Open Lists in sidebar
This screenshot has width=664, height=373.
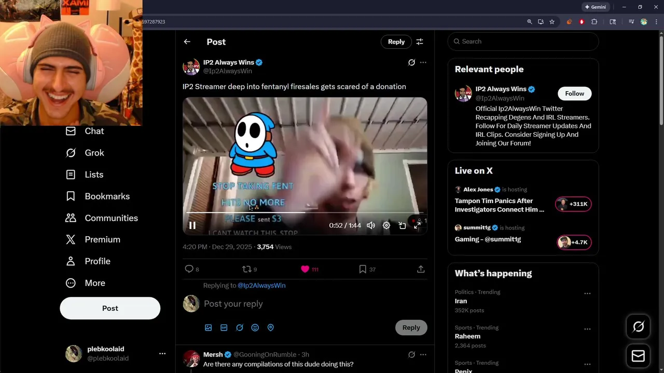coord(85,175)
